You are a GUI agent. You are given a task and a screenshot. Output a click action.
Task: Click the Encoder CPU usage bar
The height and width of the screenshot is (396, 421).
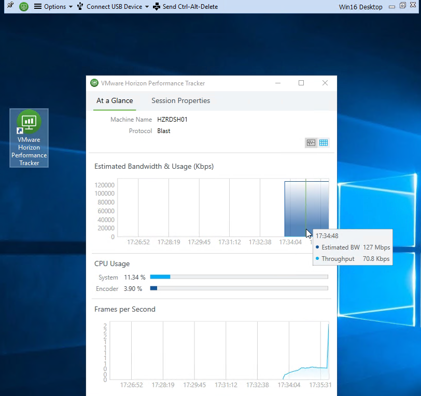coord(239,288)
